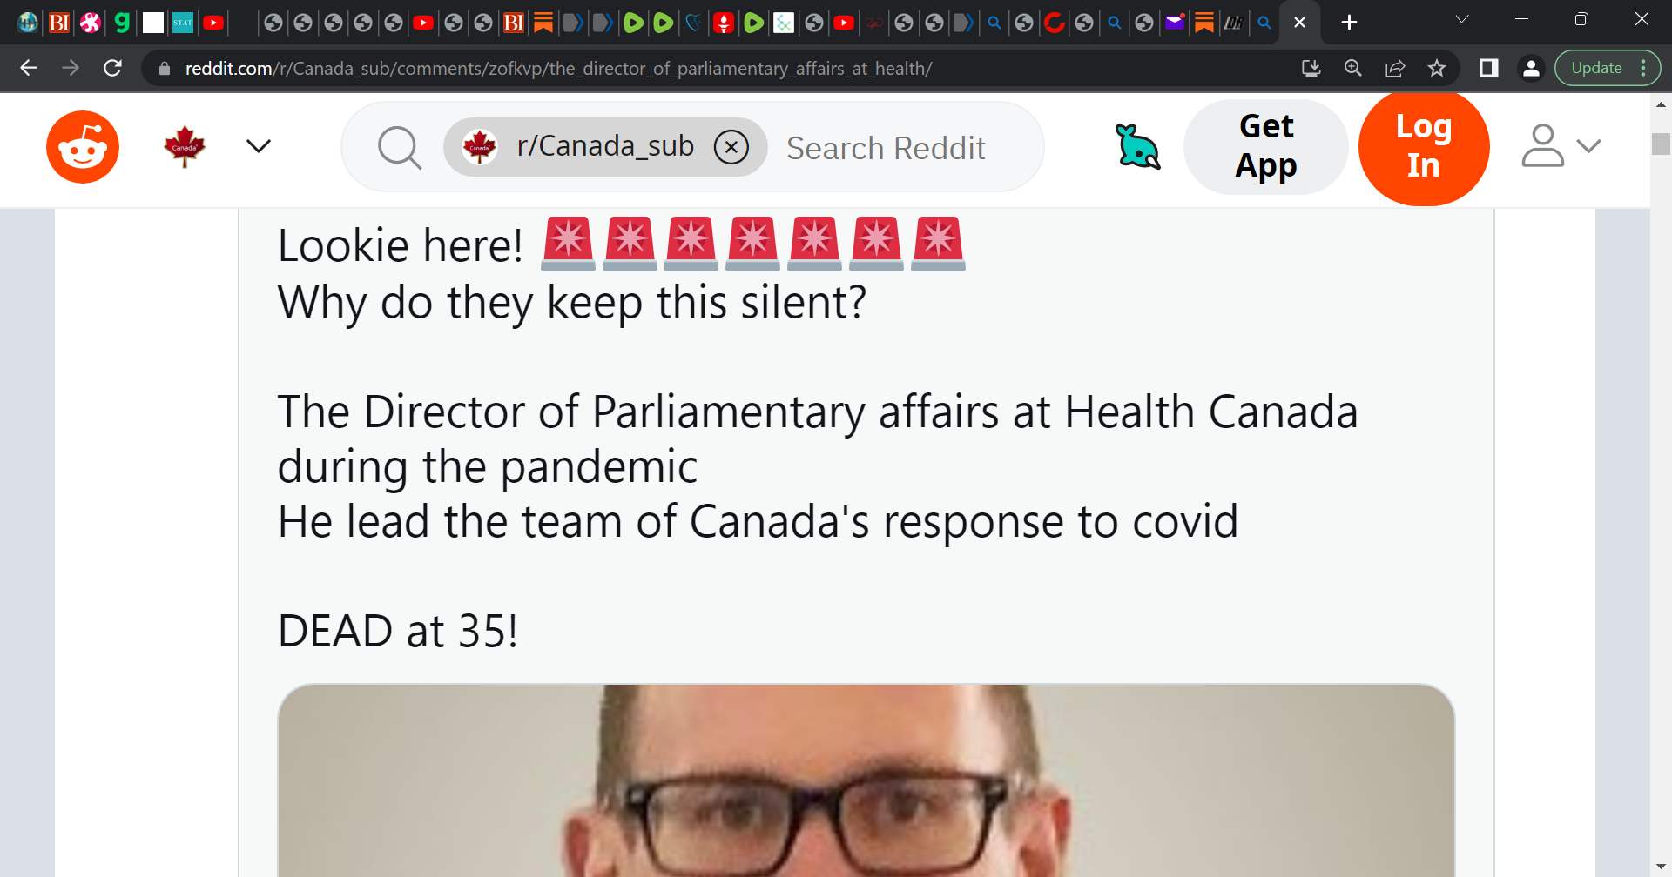The image size is (1672, 877).
Task: Expand the community dropdown chevron beside maple leaf
Action: [259, 146]
